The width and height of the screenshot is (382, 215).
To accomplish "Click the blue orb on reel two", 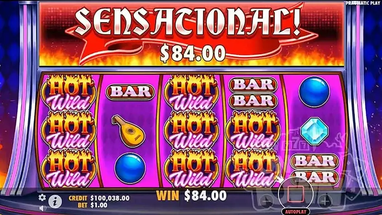I will coord(130,168).
